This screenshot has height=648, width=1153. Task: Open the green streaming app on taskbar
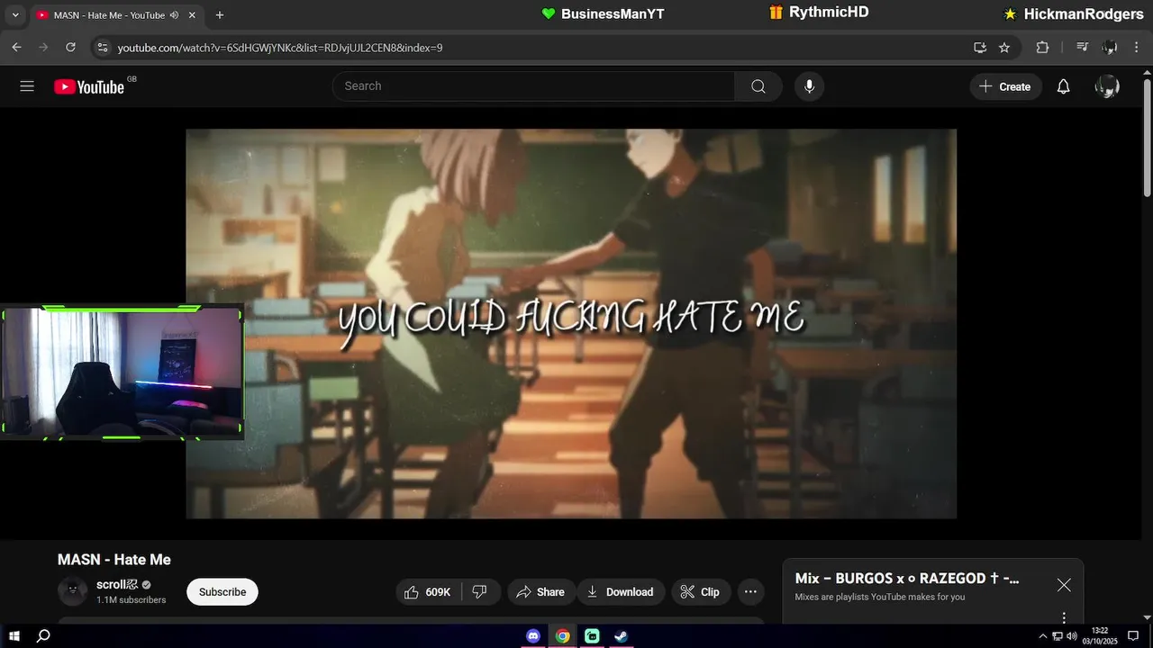[592, 636]
